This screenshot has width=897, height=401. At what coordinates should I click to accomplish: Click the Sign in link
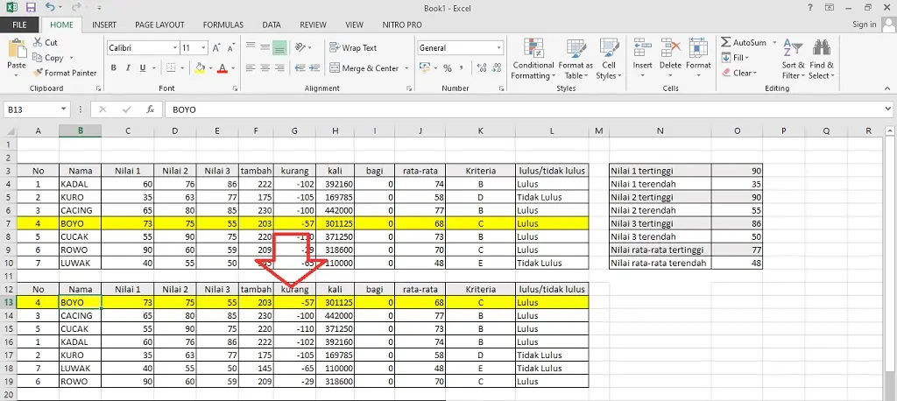(x=865, y=25)
